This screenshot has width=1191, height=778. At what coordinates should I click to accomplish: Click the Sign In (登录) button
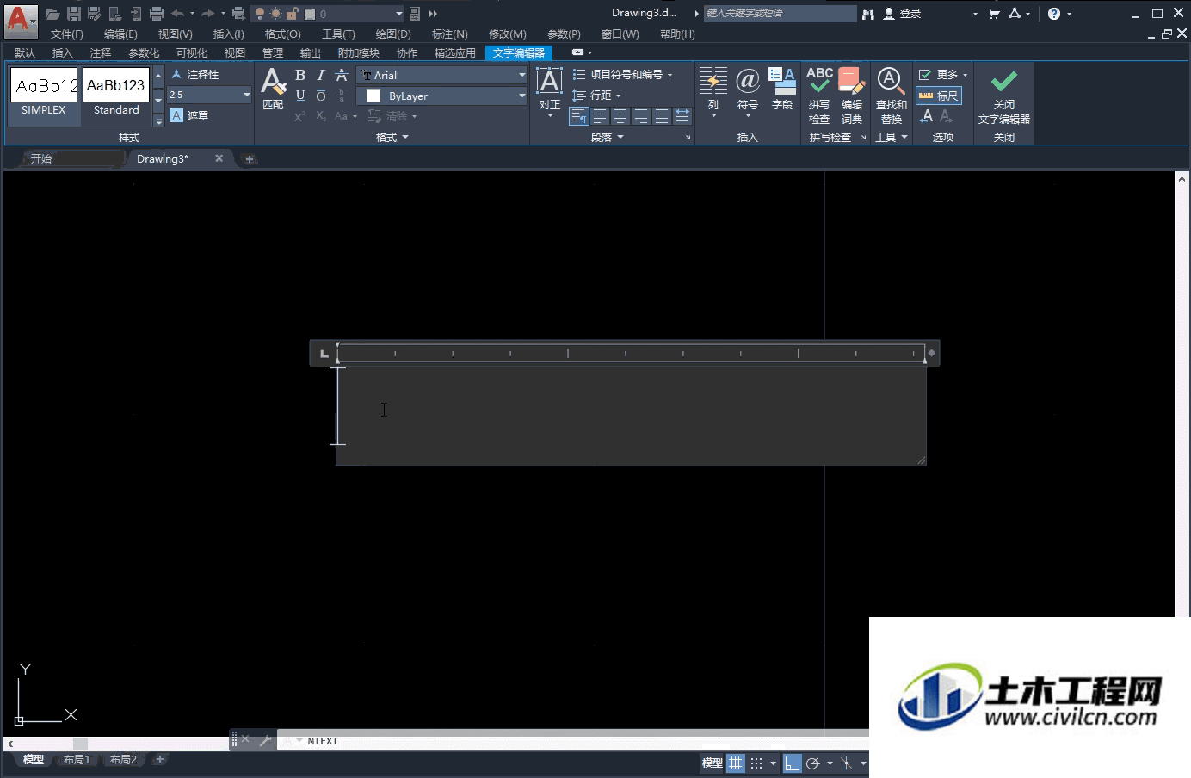click(x=902, y=14)
